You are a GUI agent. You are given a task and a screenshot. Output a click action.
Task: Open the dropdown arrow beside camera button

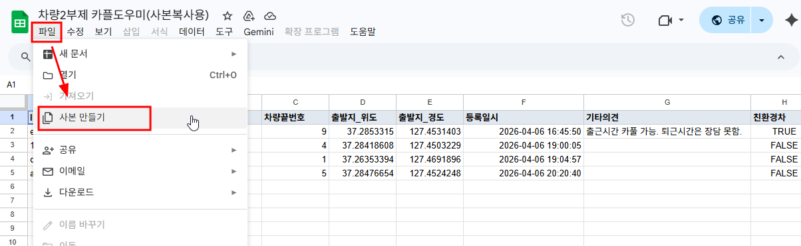[x=681, y=21]
